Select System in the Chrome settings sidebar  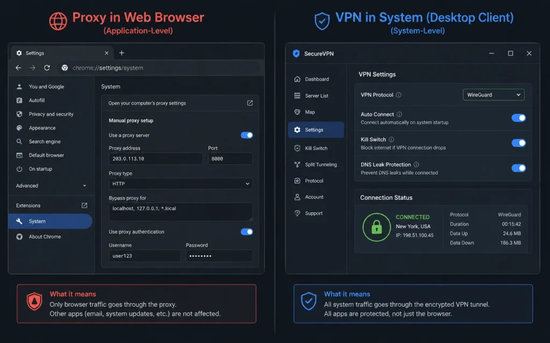point(50,221)
